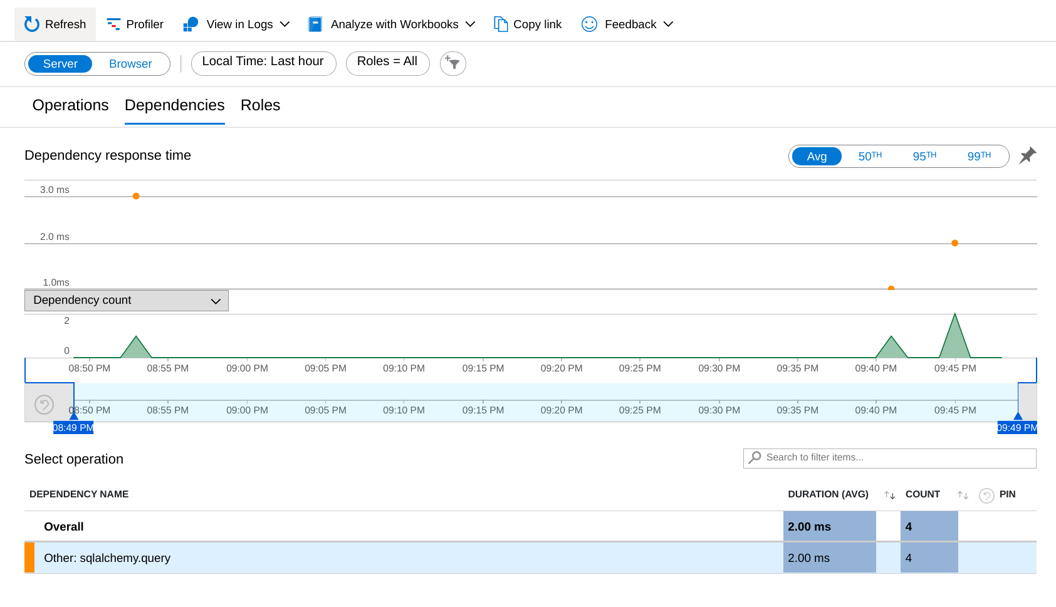Pin the Dependency response time chart
The height and width of the screenshot is (607, 1056).
coord(1027,155)
